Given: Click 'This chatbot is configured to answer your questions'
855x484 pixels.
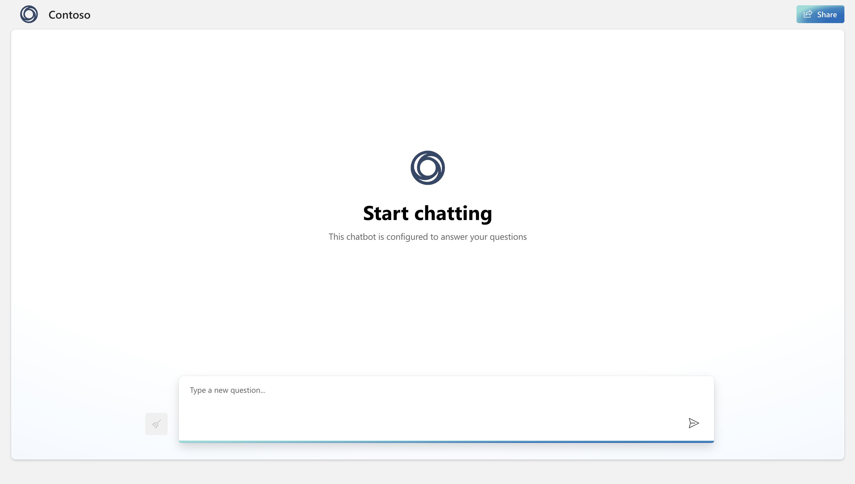Looking at the screenshot, I should (428, 237).
